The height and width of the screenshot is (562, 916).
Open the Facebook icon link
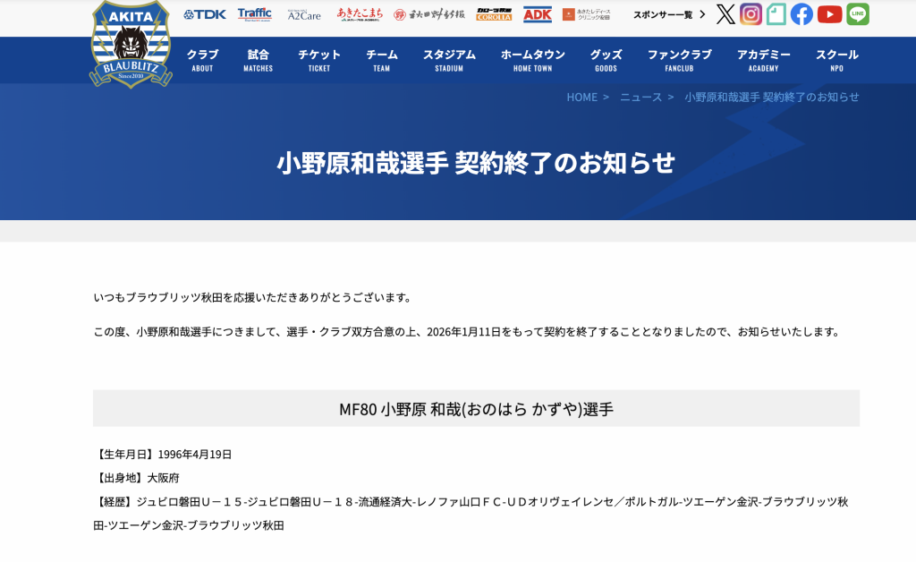[x=801, y=14]
